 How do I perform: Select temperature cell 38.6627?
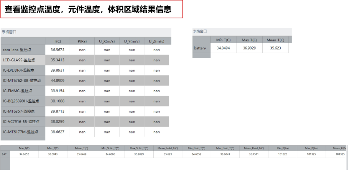coord(57,132)
